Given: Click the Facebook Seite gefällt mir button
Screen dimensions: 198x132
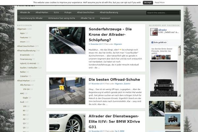Looking at the screenshot, I should coord(159,43).
